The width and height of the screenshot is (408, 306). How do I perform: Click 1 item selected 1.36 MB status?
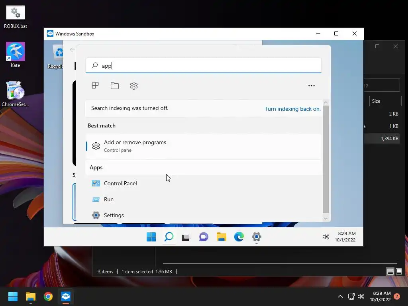click(x=147, y=272)
